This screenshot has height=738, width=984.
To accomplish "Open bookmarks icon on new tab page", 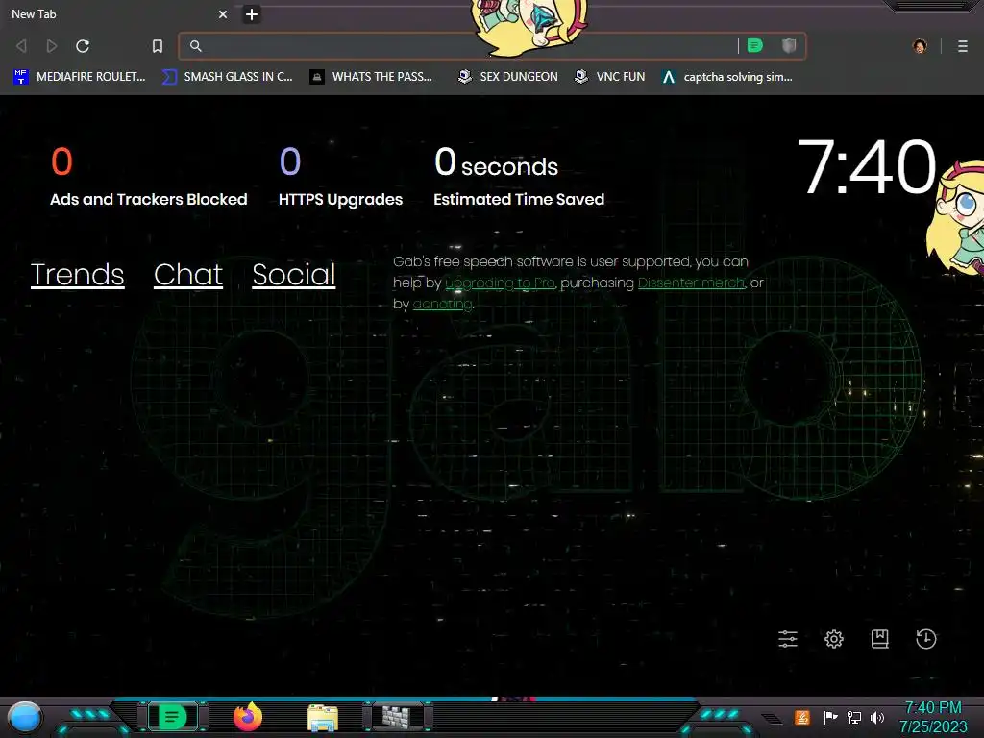I will tap(880, 639).
